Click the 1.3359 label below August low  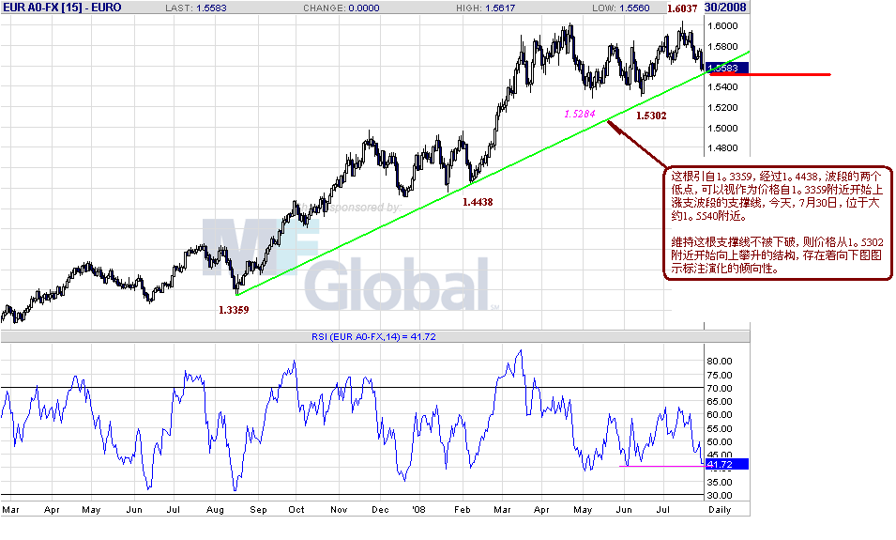click(234, 310)
